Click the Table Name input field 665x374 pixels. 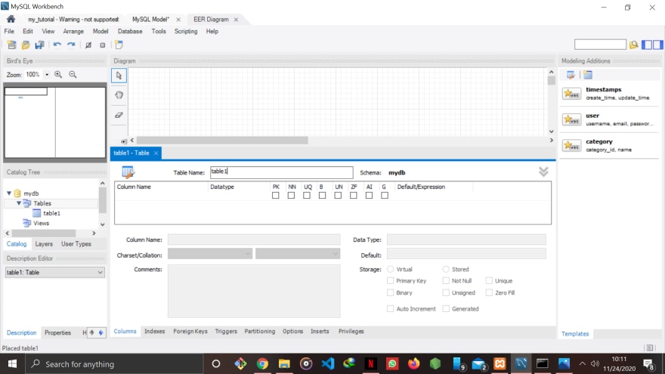282,172
